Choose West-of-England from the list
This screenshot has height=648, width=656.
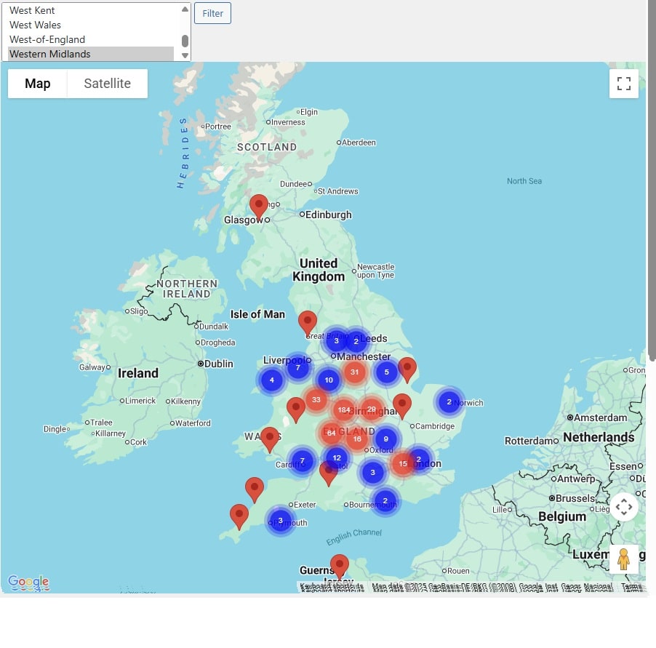coord(47,39)
